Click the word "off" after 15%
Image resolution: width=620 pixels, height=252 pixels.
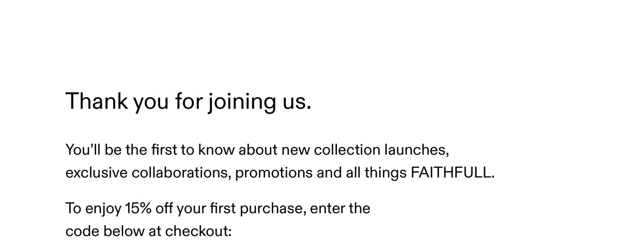pos(163,209)
